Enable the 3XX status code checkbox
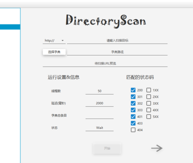Viewport: 193px width, 163px height. [149, 103]
